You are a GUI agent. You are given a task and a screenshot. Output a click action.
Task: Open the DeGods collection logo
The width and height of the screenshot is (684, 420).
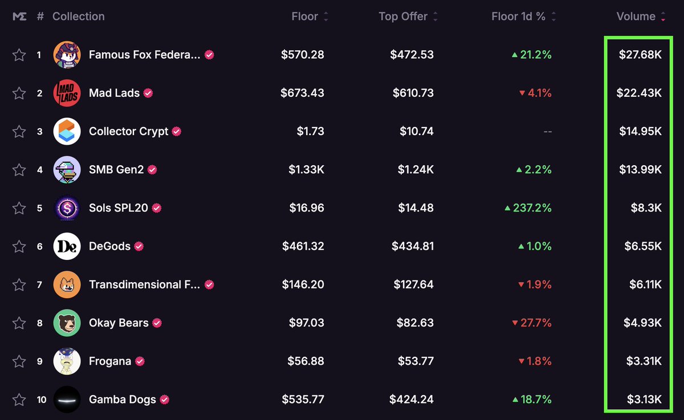[67, 246]
